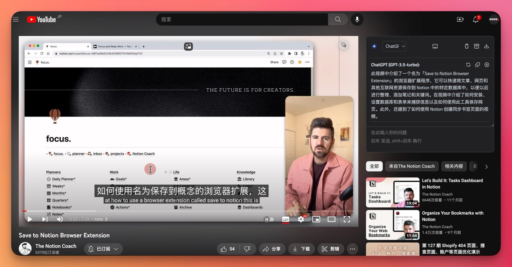The width and height of the screenshot is (512, 267).
Task: Select the 相关内容 filter chip
Action: coord(454,166)
